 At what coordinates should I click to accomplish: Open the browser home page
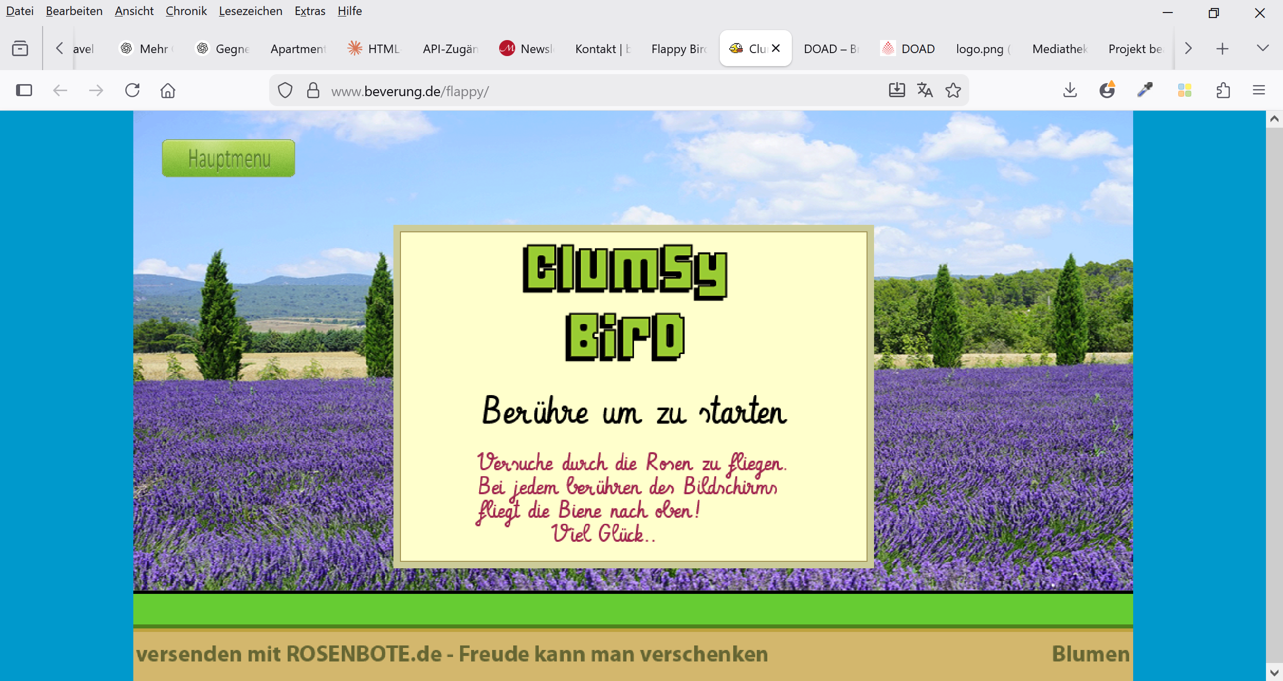point(168,91)
